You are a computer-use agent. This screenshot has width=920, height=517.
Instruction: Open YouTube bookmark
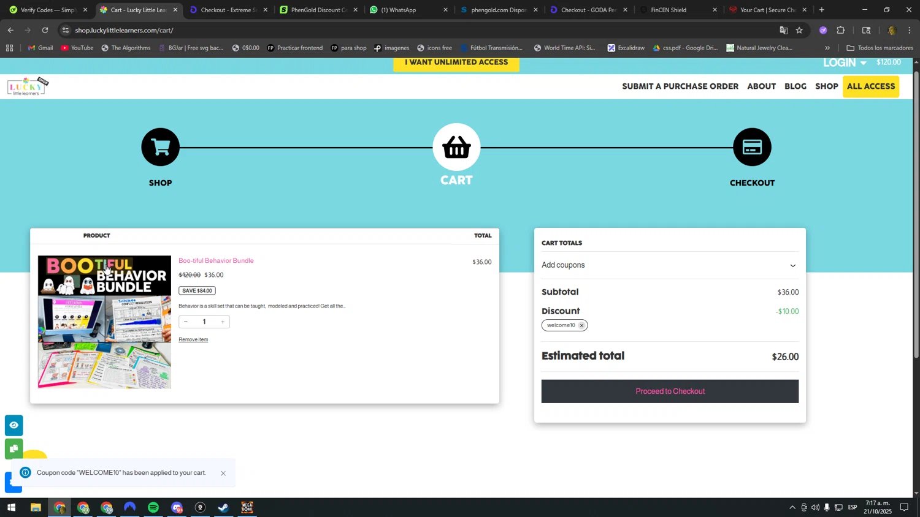77,48
